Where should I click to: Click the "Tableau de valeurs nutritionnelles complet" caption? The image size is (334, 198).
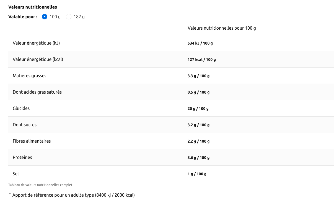click(40, 185)
